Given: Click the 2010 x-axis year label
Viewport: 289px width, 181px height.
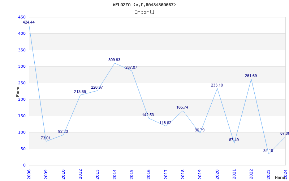Looking at the screenshot, I should pyautogui.click(x=63, y=174).
